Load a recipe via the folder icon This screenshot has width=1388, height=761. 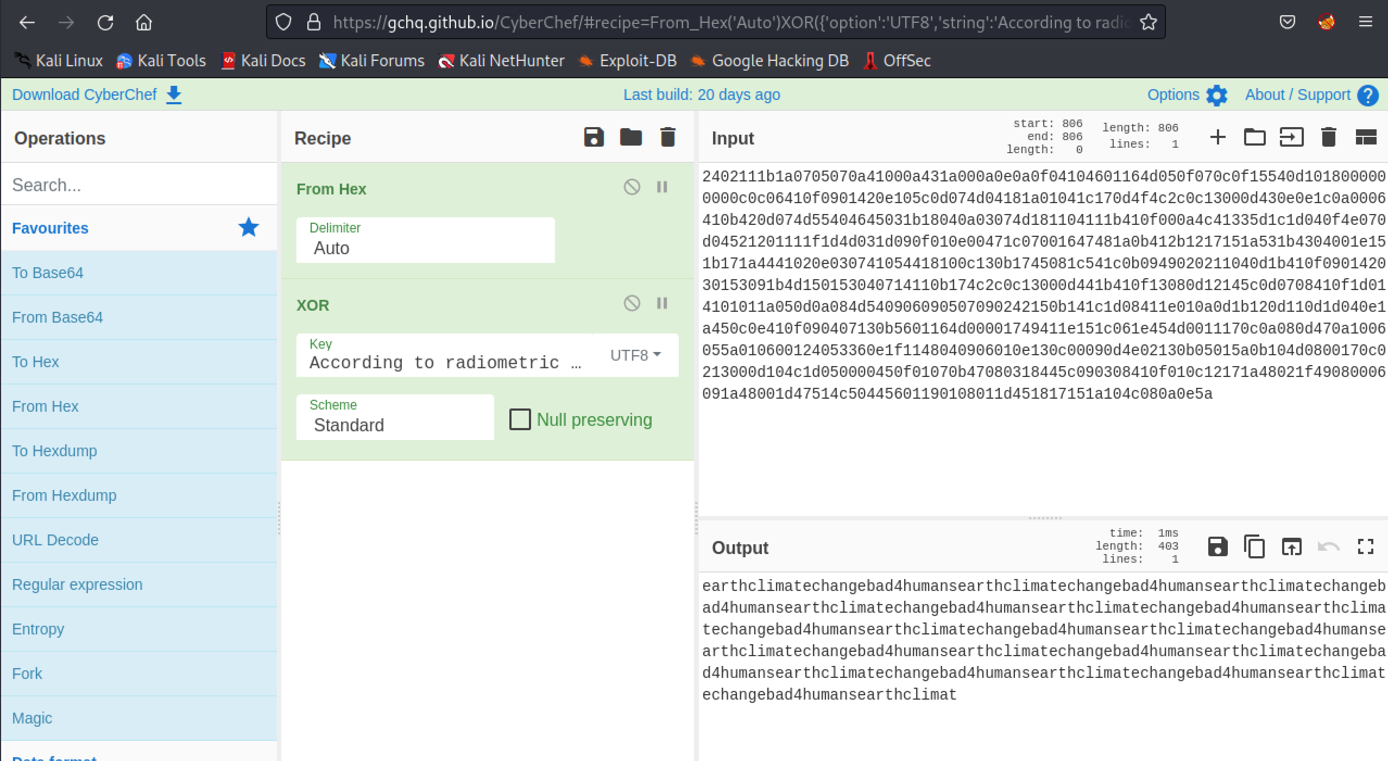coord(630,137)
